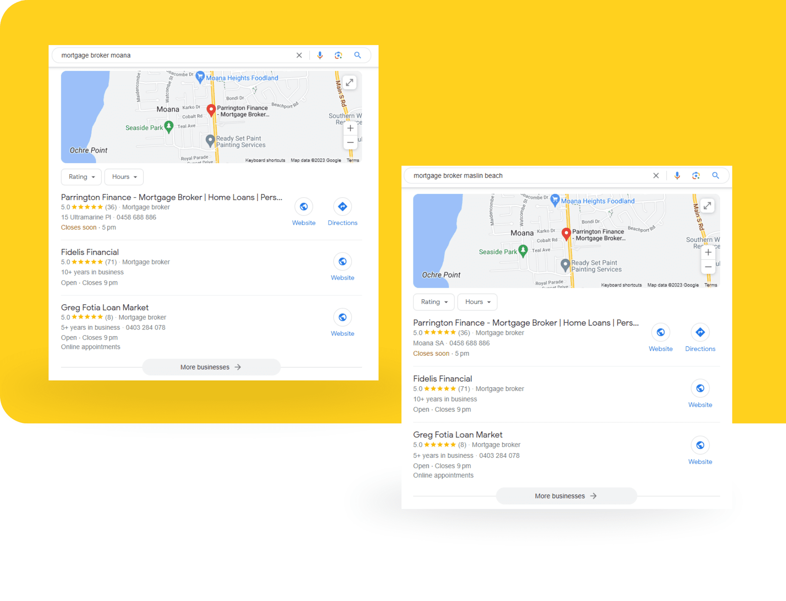This screenshot has width=786, height=601.
Task: Click Seaside Park green marker on moana map
Action: click(169, 127)
